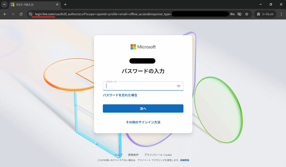The height and width of the screenshot is (167, 286).
Task: Click パスワードを忘れた場合 link
Action: coord(120,95)
